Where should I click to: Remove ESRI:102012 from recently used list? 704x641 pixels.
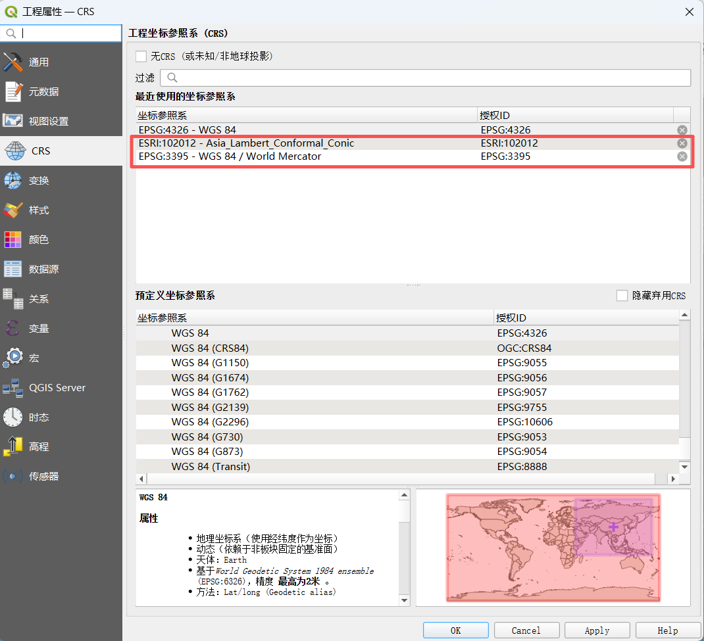coord(682,143)
